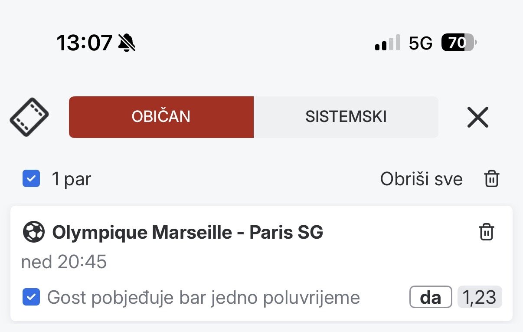The image size is (523, 332).
Task: Delete the Marseille - Paris SG match
Action: [x=487, y=232]
